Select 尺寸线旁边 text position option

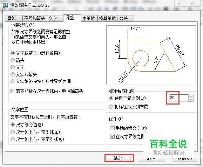pos(13,125)
